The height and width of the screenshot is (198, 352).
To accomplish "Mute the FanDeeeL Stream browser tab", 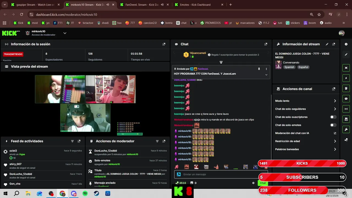I will 163,5.
